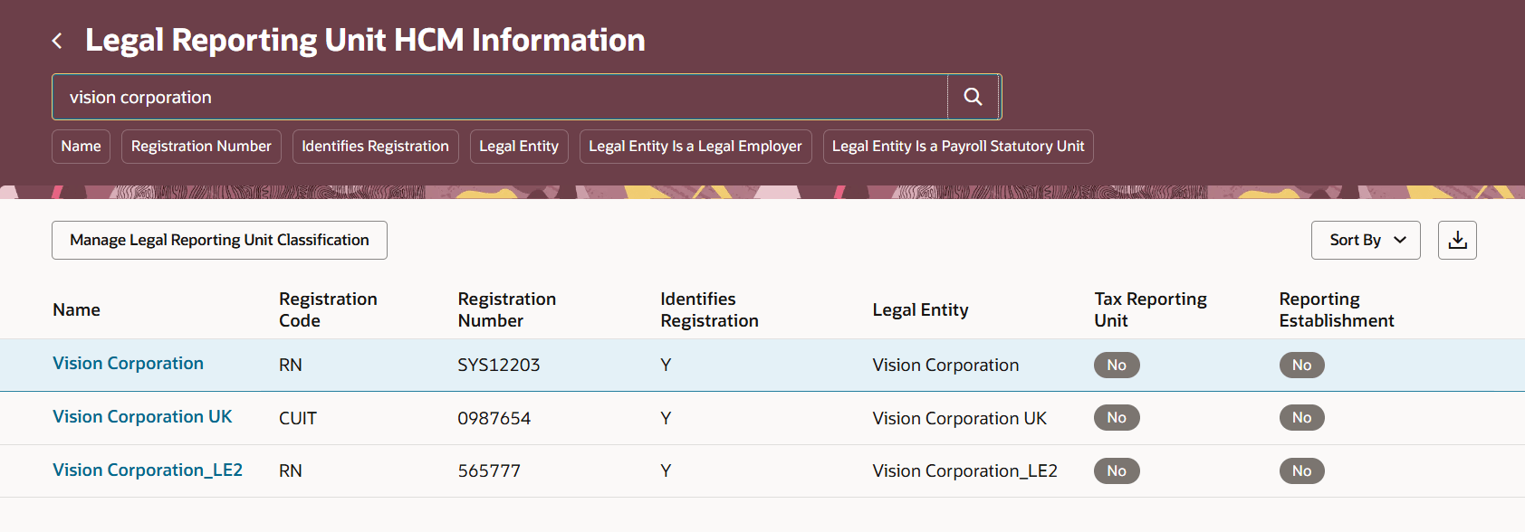Click the Legal Entity column header

click(920, 309)
